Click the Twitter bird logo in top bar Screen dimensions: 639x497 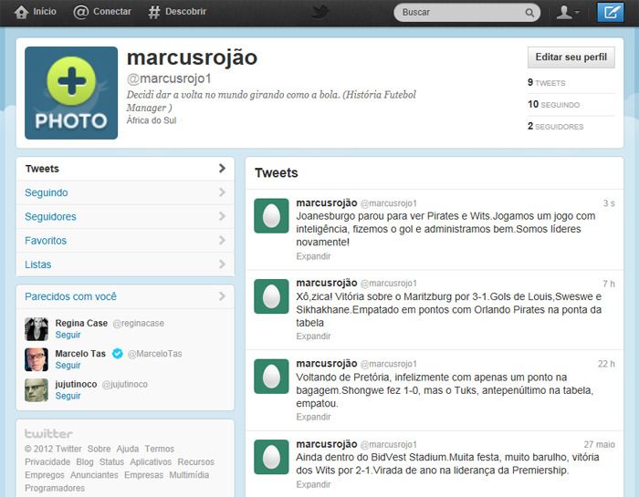coord(319,12)
